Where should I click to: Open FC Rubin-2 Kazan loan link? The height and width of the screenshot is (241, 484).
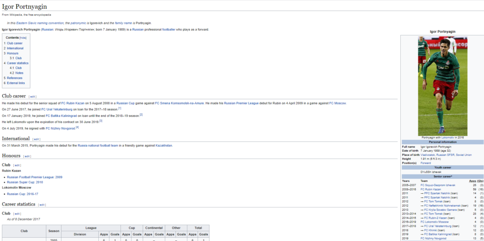pyautogui.click(x=435, y=218)
